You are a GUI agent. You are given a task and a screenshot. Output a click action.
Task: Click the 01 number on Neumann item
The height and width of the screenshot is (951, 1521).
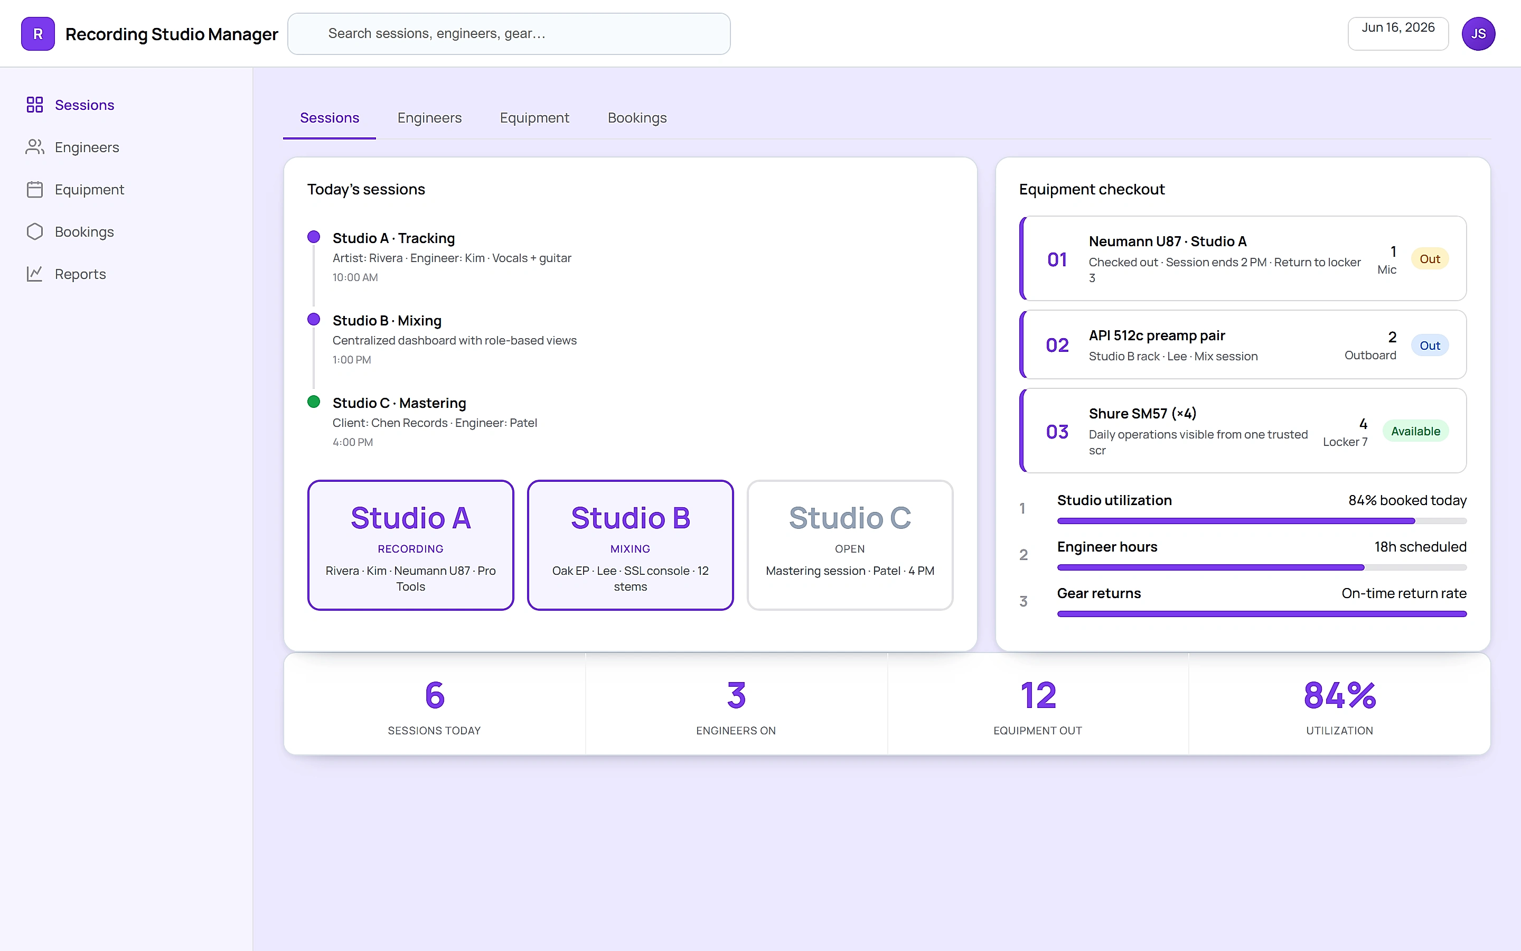pos(1057,259)
